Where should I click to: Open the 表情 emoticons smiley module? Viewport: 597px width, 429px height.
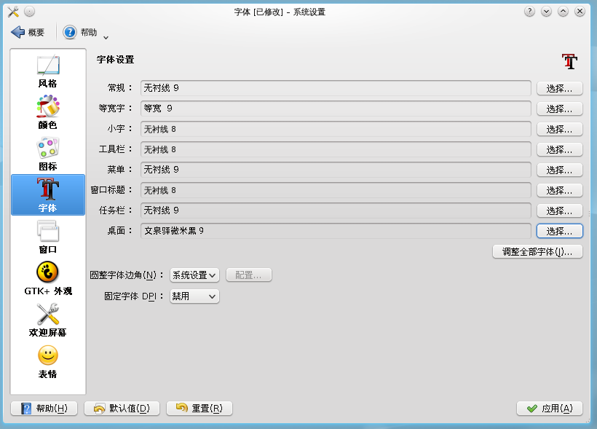coord(48,361)
